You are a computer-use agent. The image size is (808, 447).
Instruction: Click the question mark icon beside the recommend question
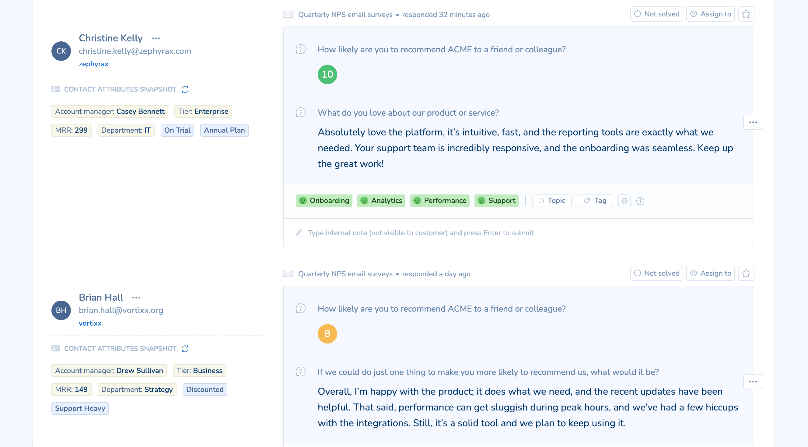click(300, 49)
